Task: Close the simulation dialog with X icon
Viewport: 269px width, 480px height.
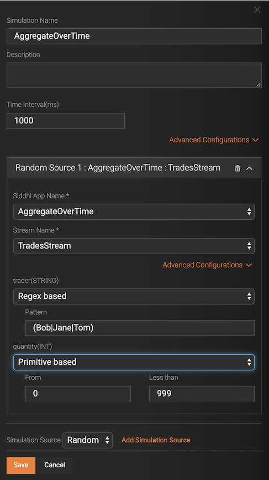Action: coord(257,10)
